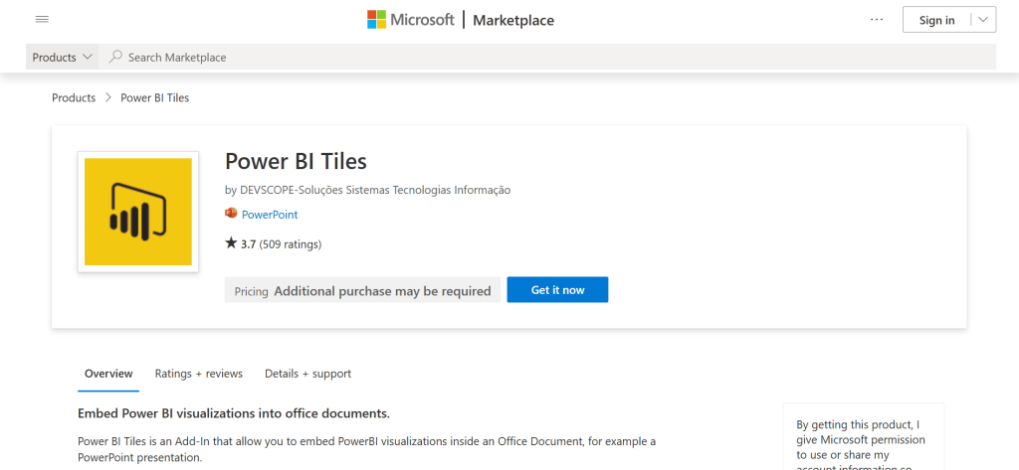This screenshot has height=470, width=1019.
Task: Open the Marketplace home link
Action: coord(512,20)
